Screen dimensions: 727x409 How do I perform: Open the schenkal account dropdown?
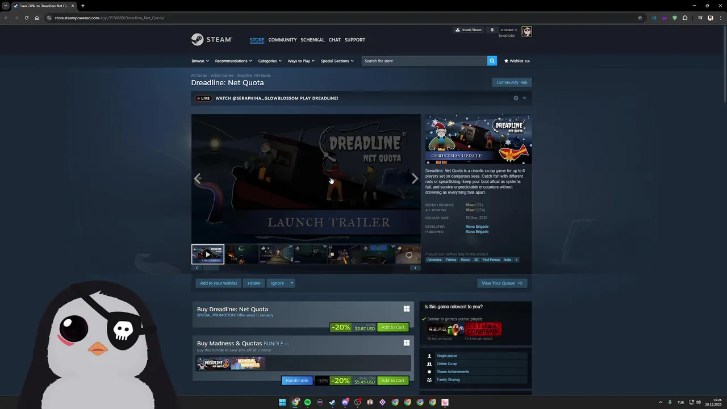508,30
